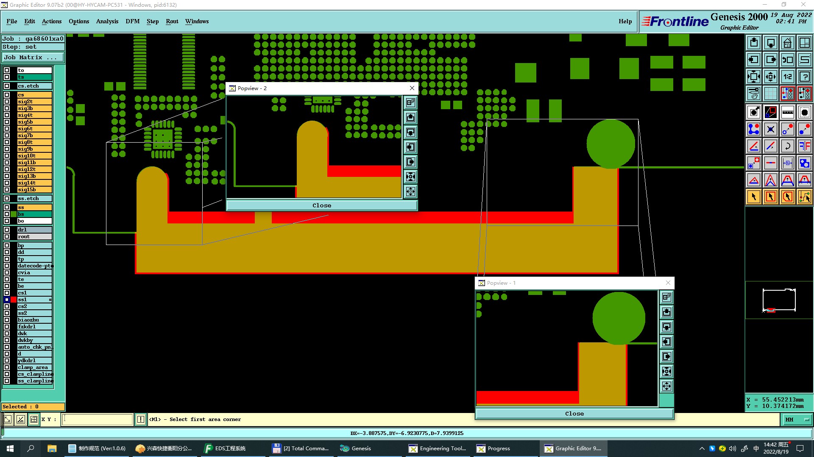814x457 pixels.
Task: Click the delete feature X tool
Action: click(x=770, y=129)
